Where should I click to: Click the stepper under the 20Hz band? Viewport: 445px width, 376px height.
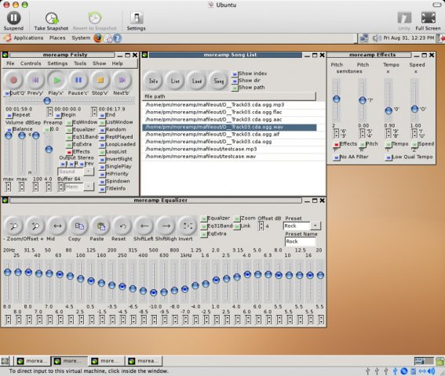(8, 320)
